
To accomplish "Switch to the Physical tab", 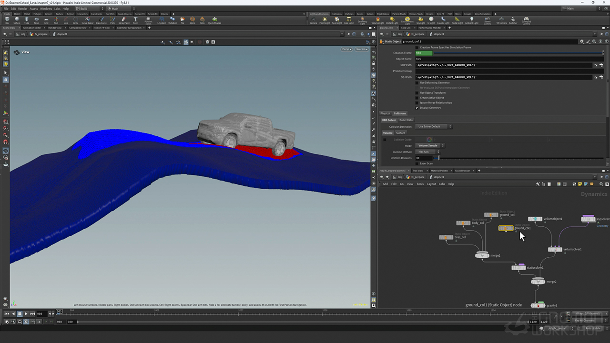I will coord(385,113).
